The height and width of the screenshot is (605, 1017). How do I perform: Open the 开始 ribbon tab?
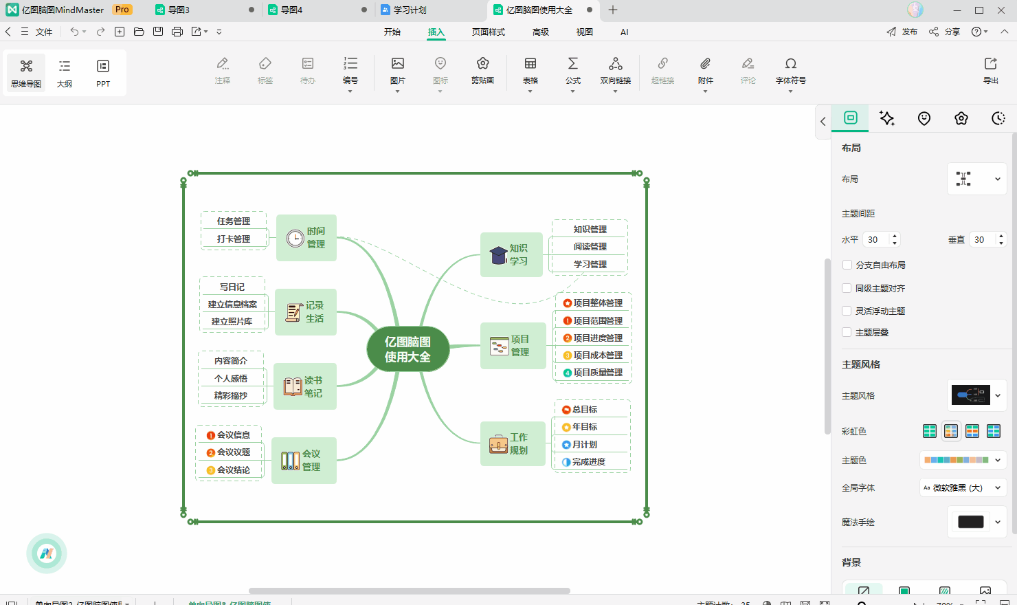392,32
